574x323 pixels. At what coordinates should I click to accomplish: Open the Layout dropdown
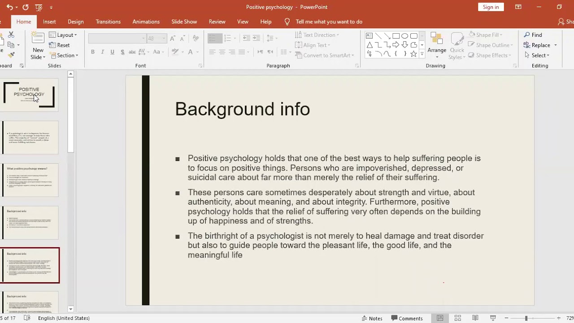point(63,35)
